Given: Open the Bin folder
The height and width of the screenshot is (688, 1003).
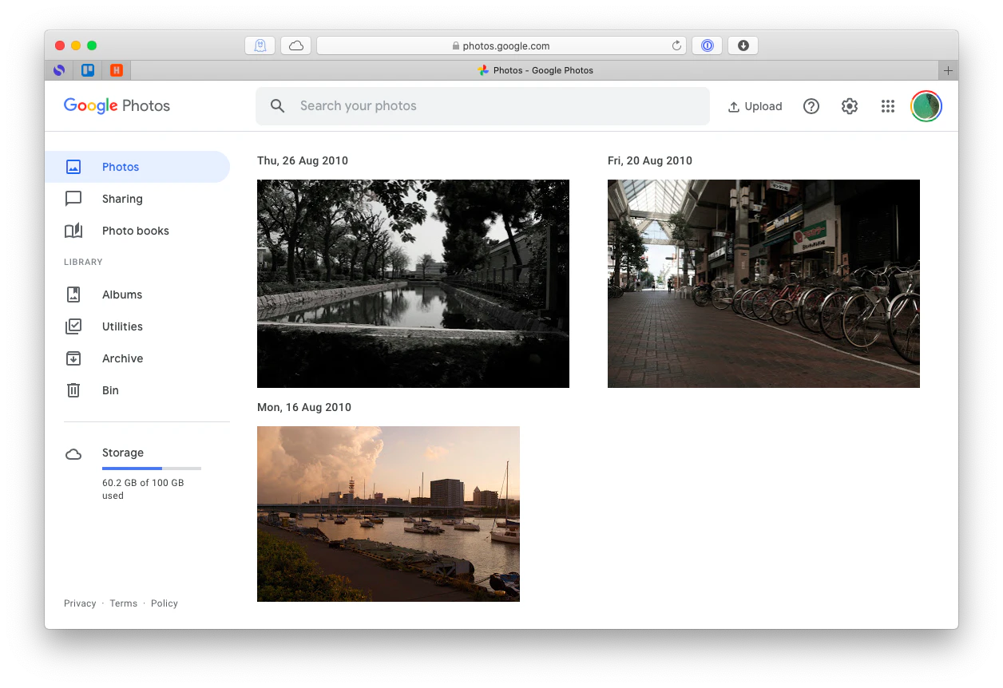Looking at the screenshot, I should tap(110, 390).
